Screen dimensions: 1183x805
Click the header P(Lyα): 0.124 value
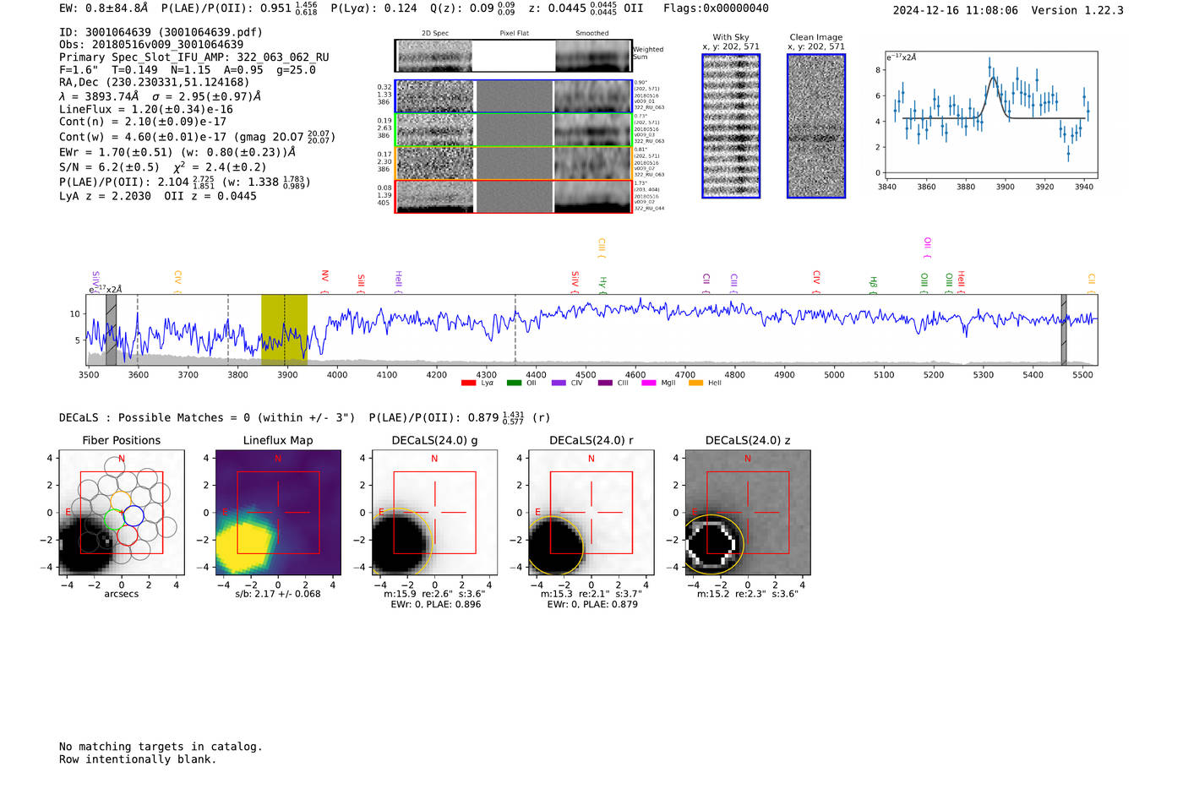tap(373, 8)
